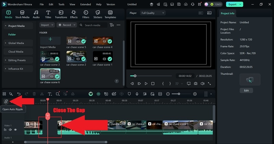Select the car chase scene 5 timeline clip
The image size is (274, 144).
click(x=180, y=127)
